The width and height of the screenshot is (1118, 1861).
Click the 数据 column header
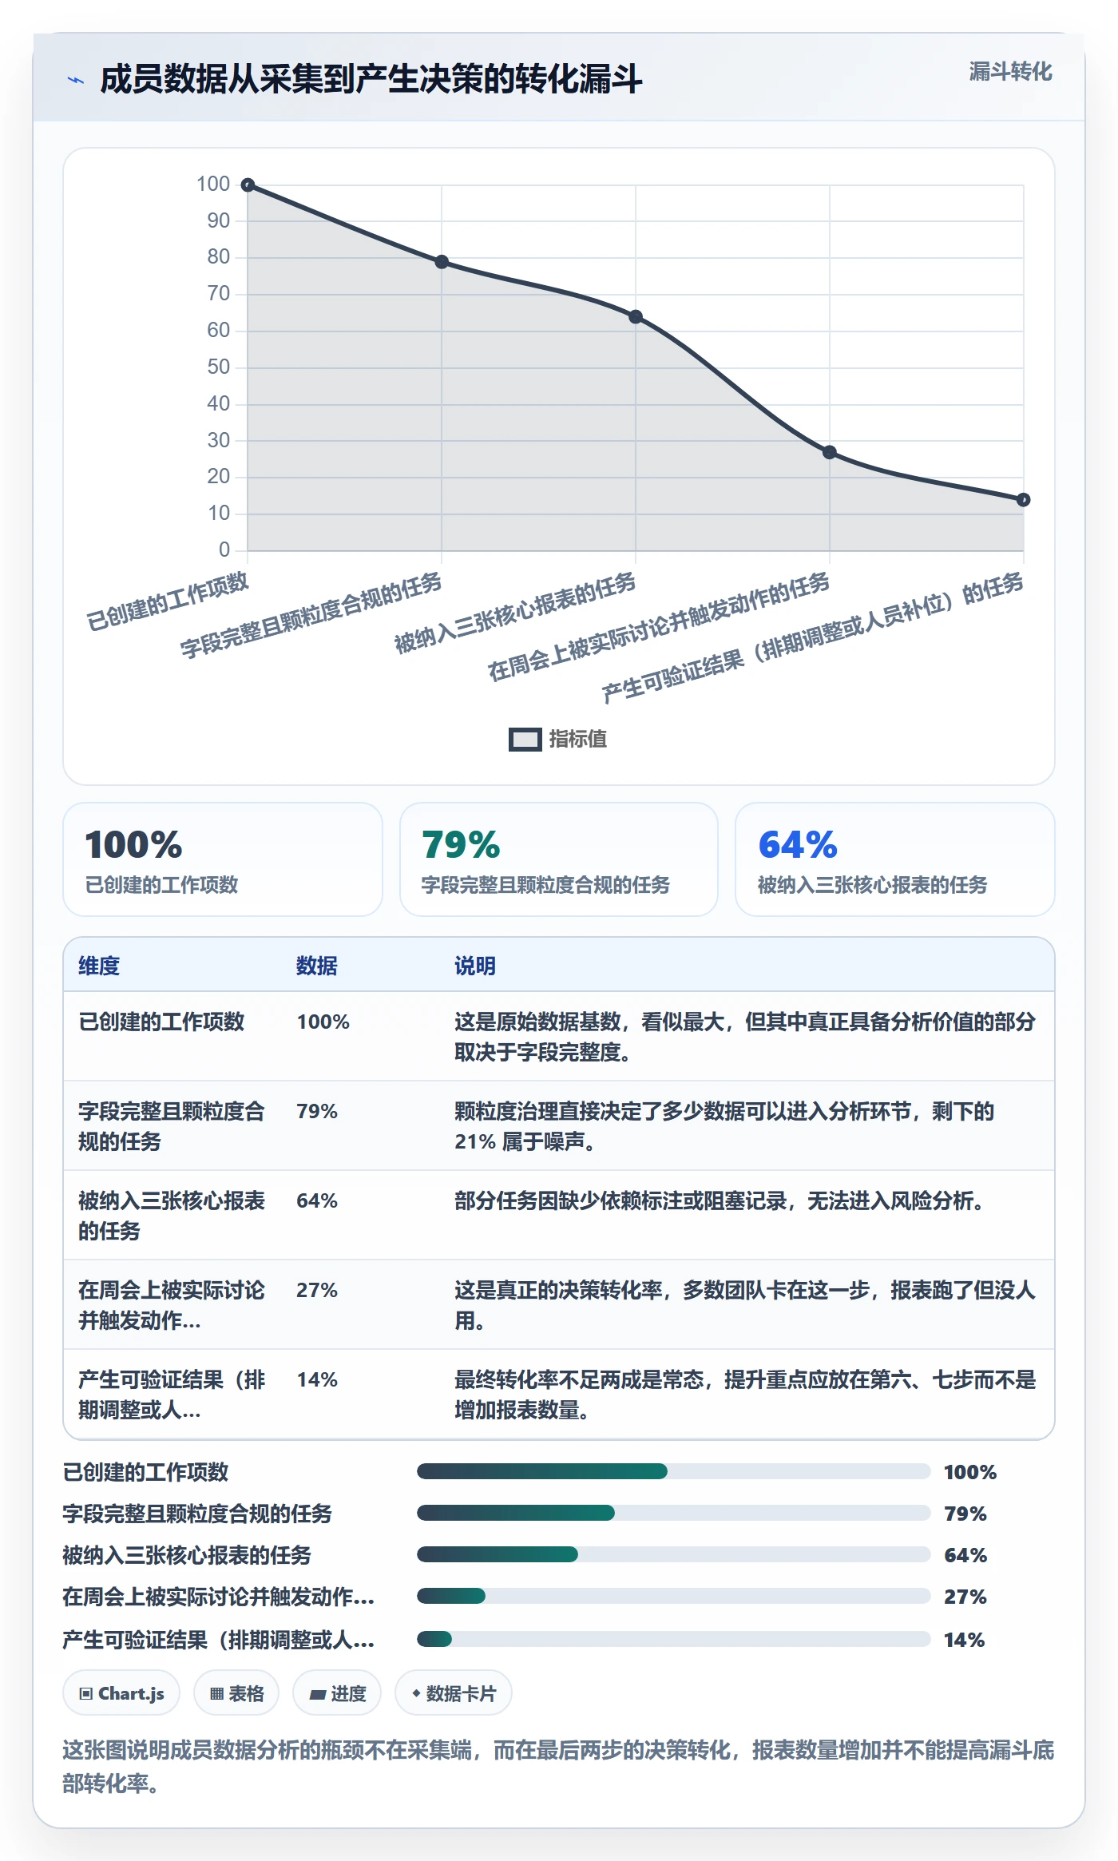coord(317,966)
